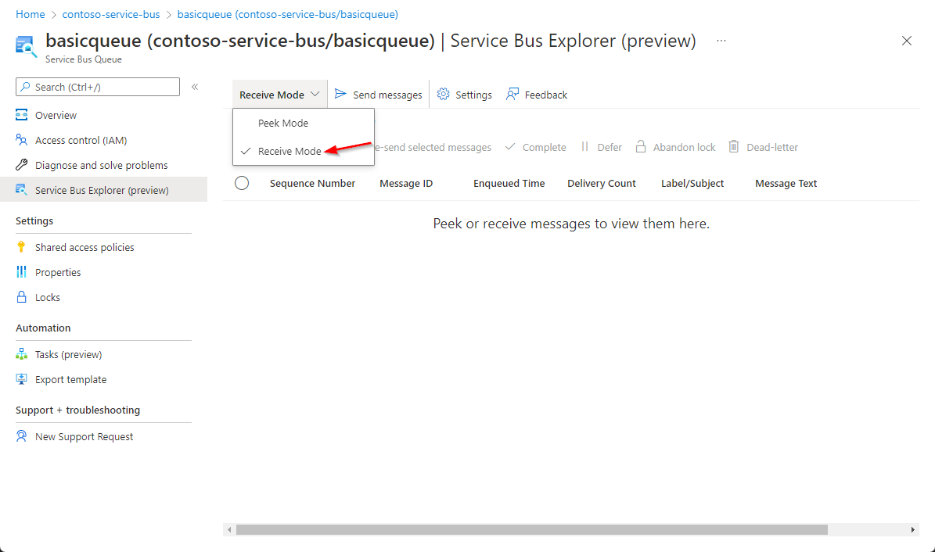Viewport: 935px width, 552px height.
Task: Sort by Label/Subject column header
Action: 692,184
